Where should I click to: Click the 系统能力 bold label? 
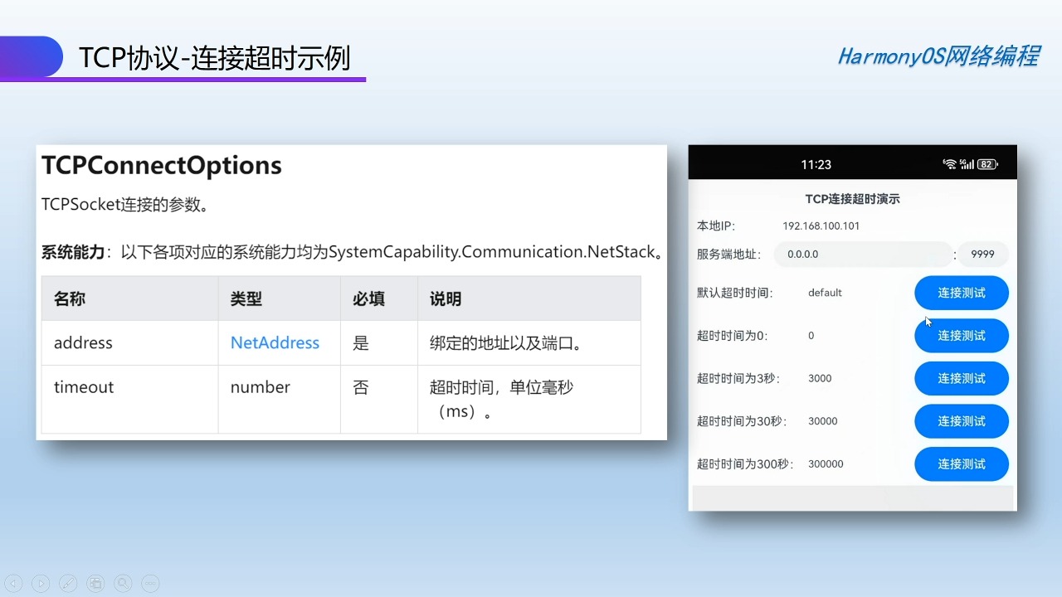(73, 251)
